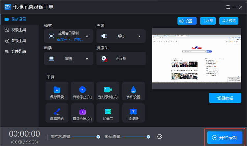Open audio settings hexagon icon
Image resolution: width=247 pixels, height=146 pixels.
[160, 137]
